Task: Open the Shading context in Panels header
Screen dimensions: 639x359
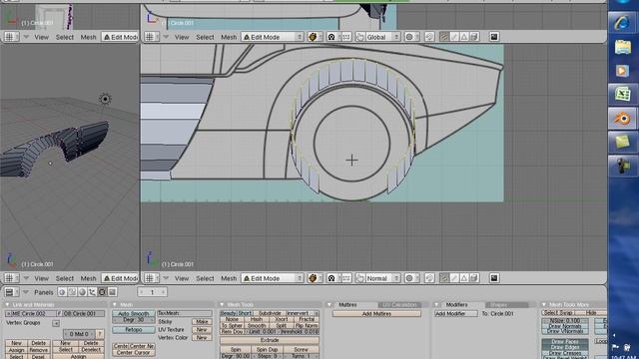Action: (x=82, y=292)
